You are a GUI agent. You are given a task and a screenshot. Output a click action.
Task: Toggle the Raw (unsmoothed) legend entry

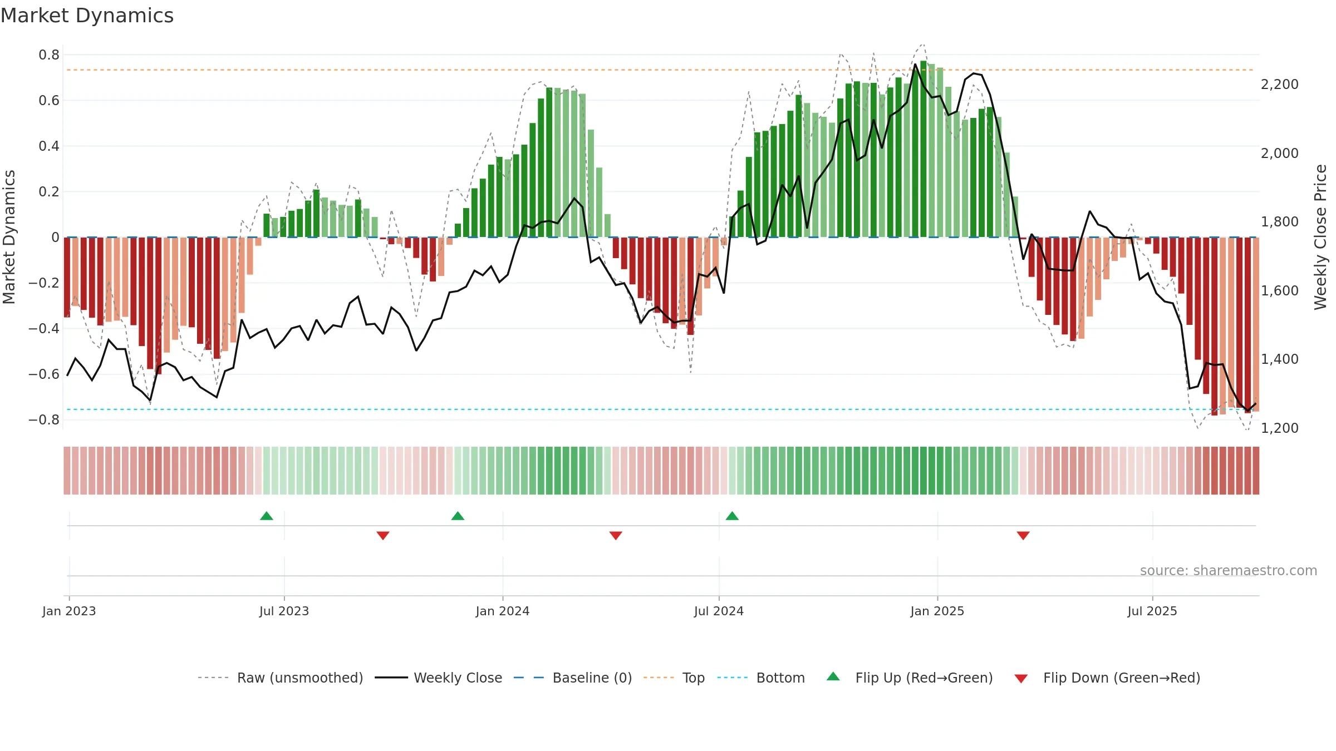[x=281, y=678]
